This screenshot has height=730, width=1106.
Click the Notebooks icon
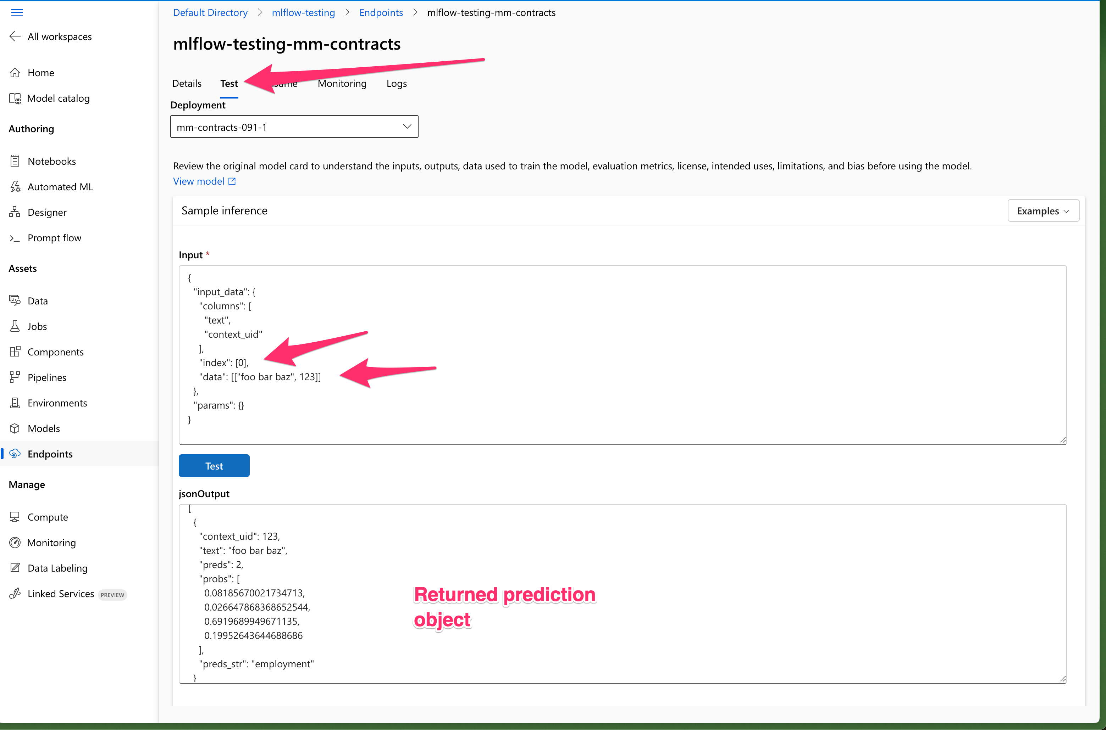(x=15, y=161)
